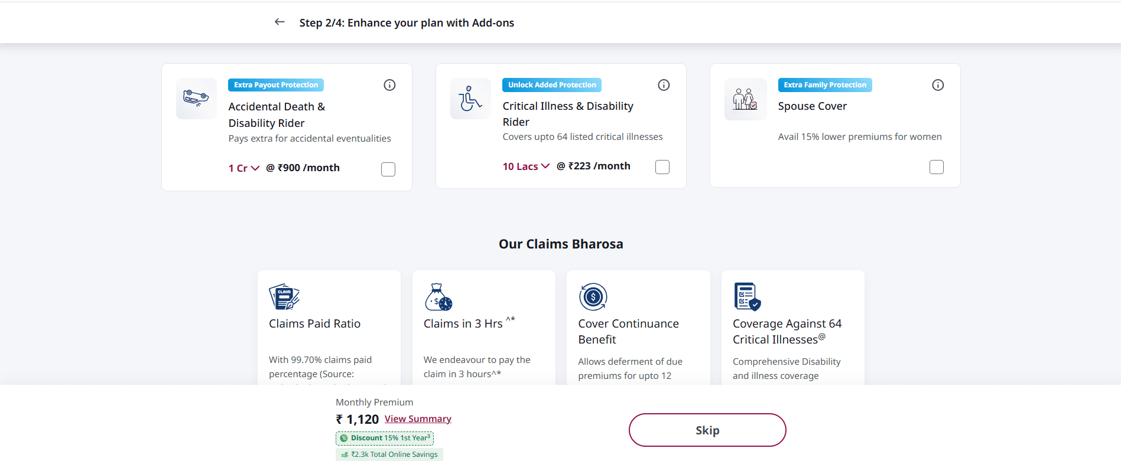
Task: Open the View Summary link
Action: [418, 419]
